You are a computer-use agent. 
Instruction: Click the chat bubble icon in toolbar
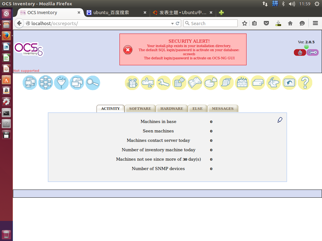click(x=302, y=23)
